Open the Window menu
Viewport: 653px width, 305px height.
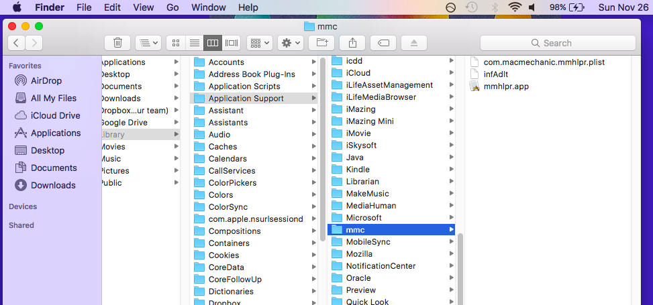tap(209, 7)
